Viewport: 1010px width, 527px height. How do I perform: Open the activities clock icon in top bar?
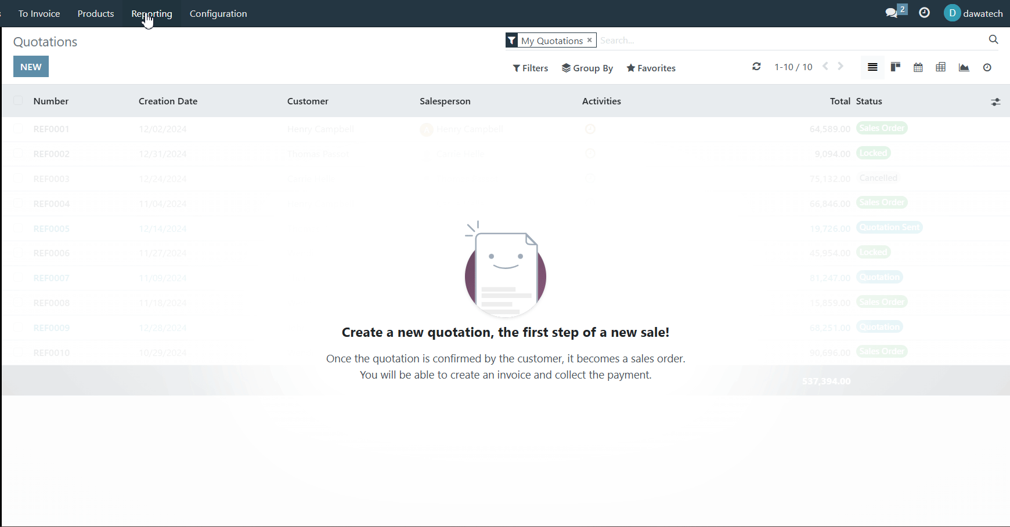click(x=925, y=13)
